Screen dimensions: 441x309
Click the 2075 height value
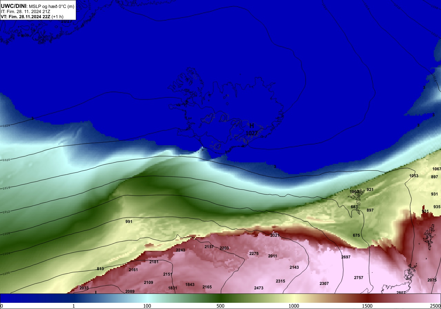pyautogui.click(x=432, y=280)
